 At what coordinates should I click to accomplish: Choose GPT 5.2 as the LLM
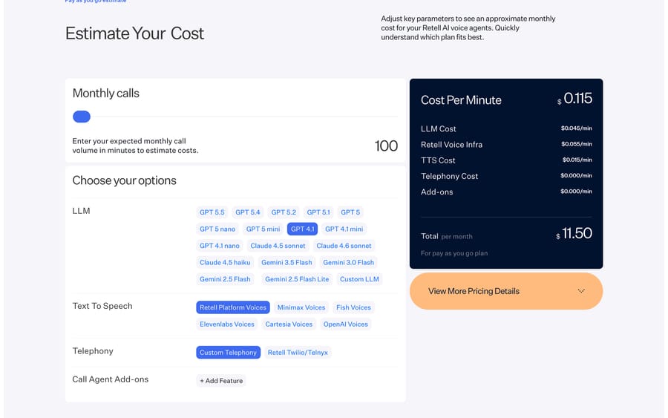(284, 212)
